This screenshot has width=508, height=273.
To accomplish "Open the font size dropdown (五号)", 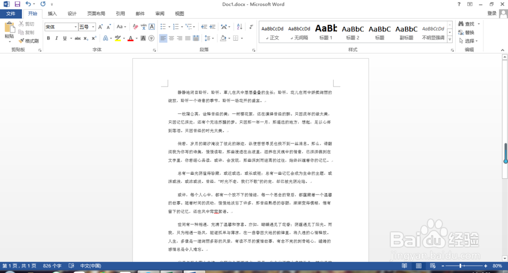I will [93, 27].
